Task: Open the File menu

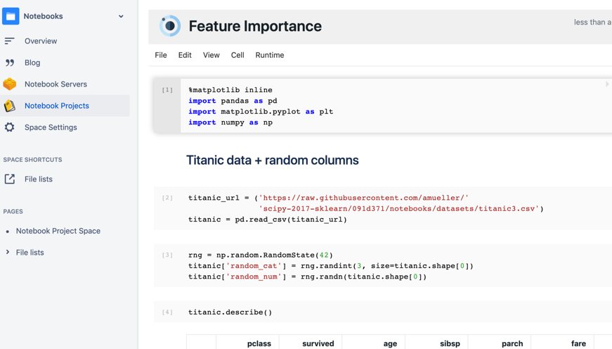Action: coord(161,55)
